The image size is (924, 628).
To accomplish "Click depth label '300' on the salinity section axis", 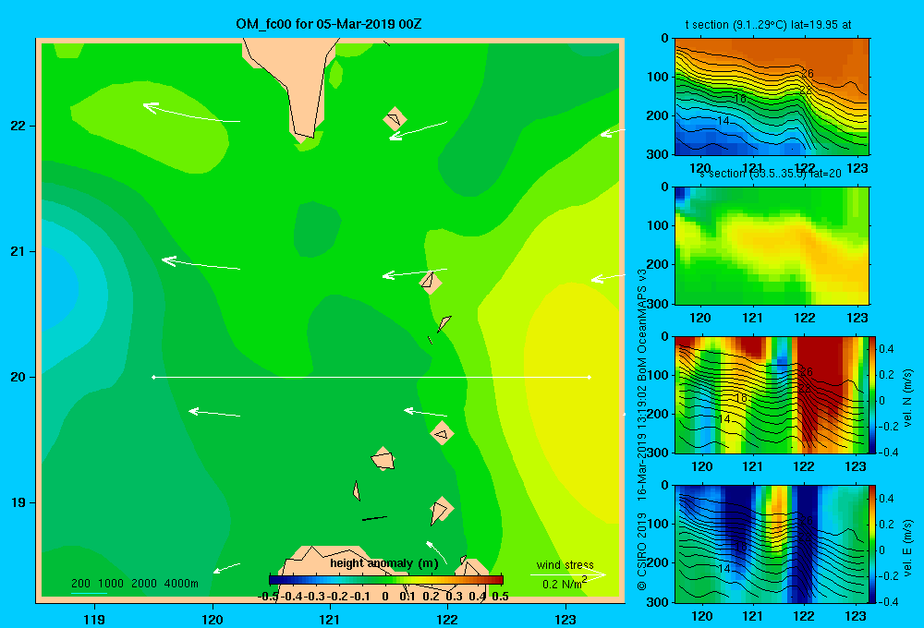I will tap(659, 304).
